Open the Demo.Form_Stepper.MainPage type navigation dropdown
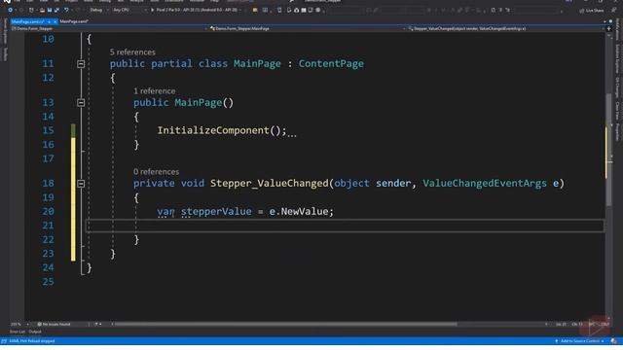The image size is (623, 350). (308, 28)
